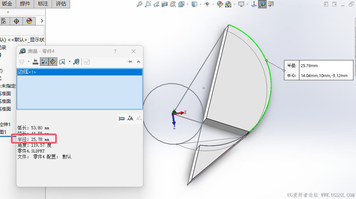Toggle the Point-to-Point measurement mode
Screen dimensions: 356x199
[x=53, y=62]
